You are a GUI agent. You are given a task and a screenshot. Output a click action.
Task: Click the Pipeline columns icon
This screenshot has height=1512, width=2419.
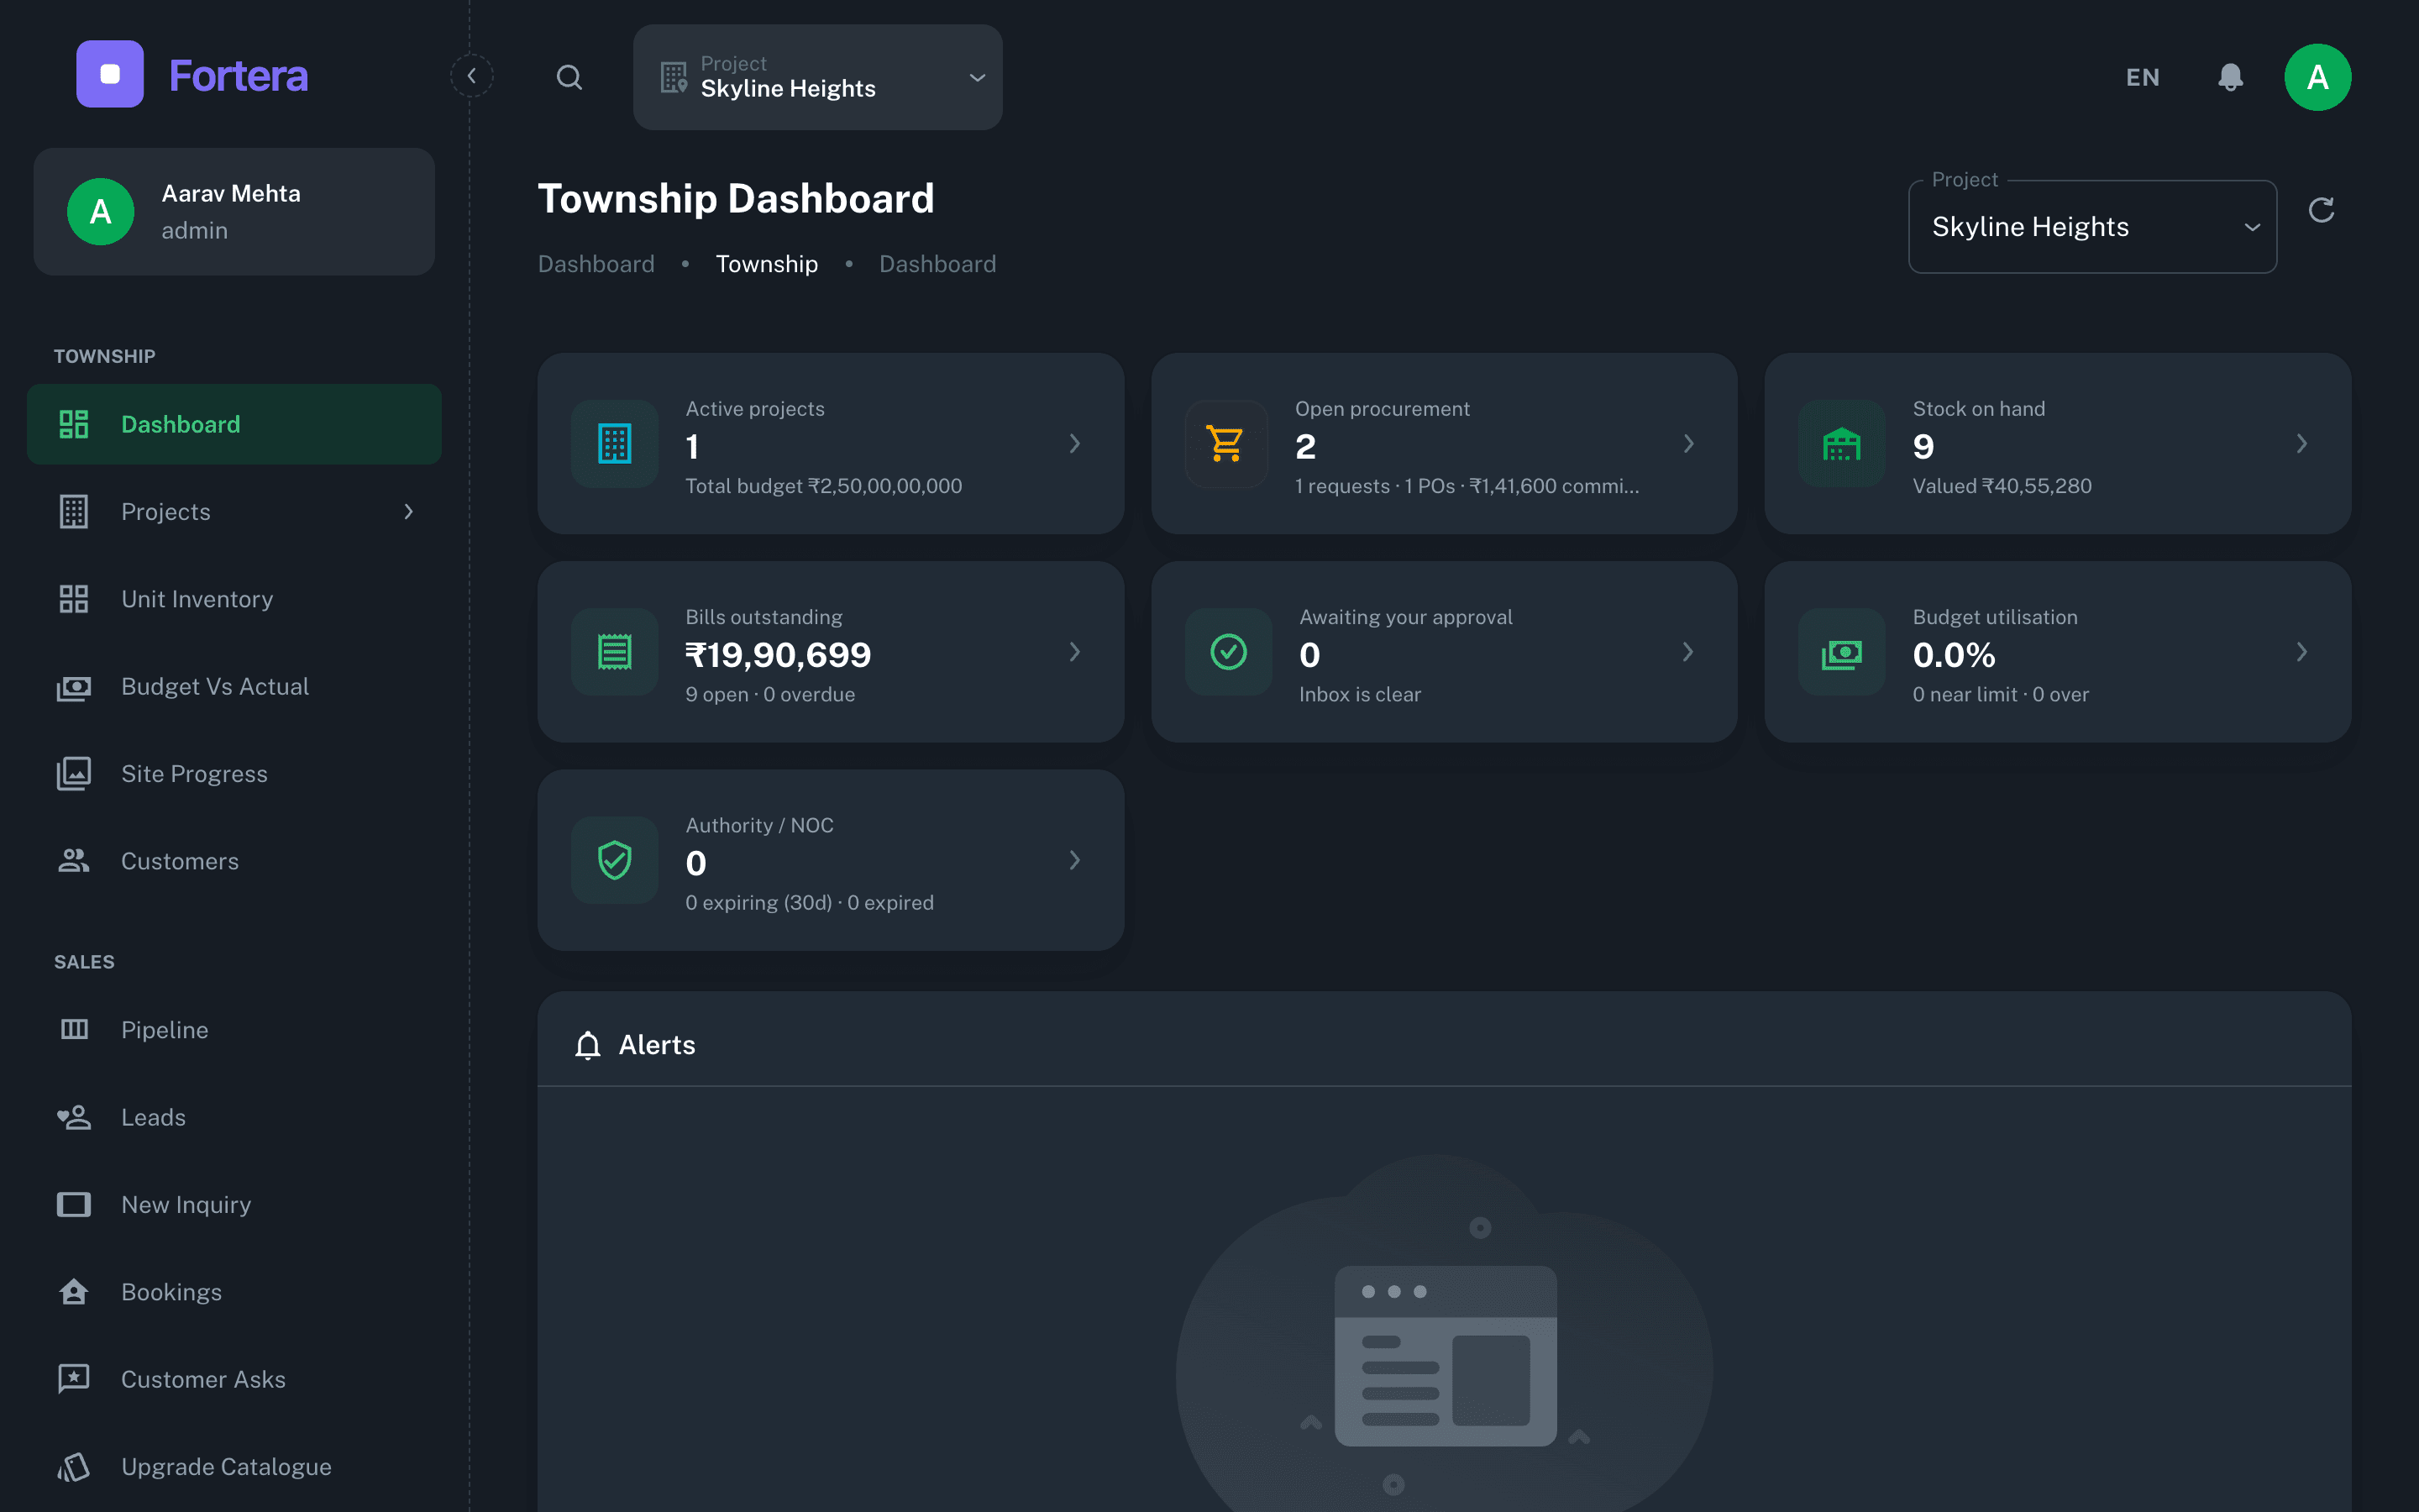pyautogui.click(x=74, y=1030)
